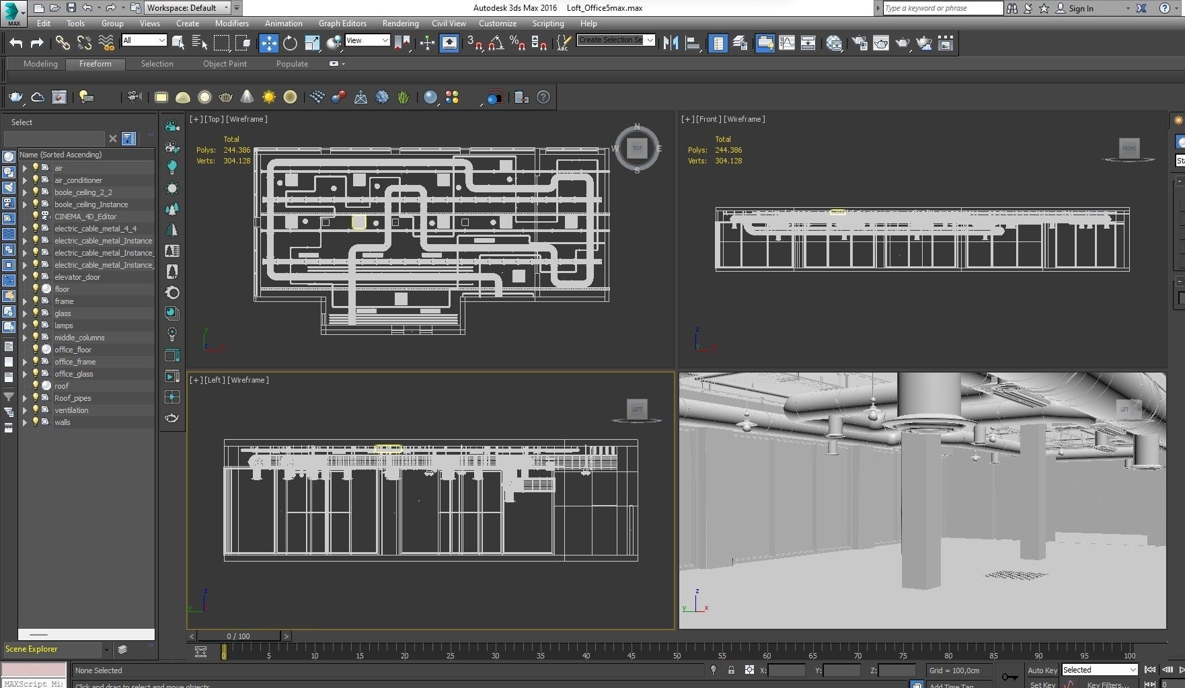1185x688 pixels.
Task: Click the sun light icon in ribbon
Action: (269, 98)
